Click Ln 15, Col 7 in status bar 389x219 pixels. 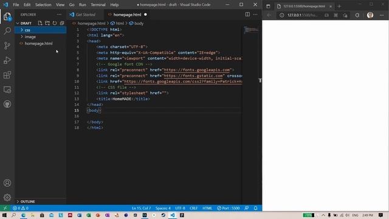pyautogui.click(x=142, y=208)
